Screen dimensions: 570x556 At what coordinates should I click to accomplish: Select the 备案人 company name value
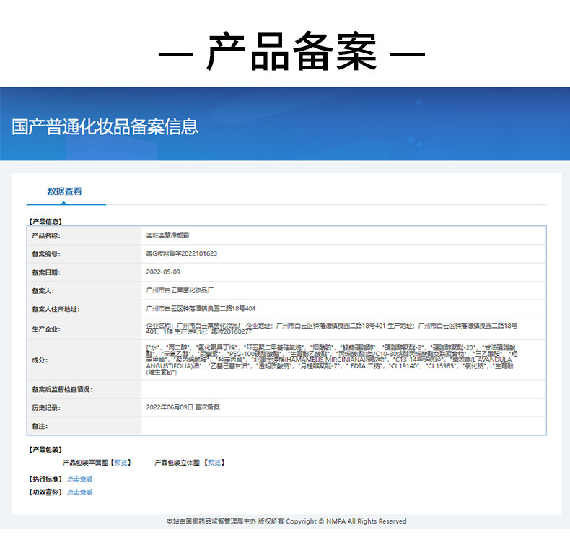coord(180,290)
